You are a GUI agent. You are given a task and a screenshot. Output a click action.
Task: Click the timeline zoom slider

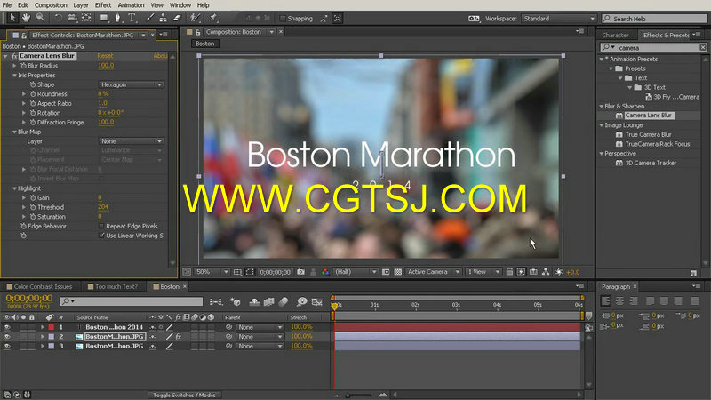pyautogui.click(x=359, y=395)
